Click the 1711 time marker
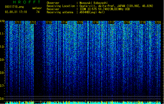The width and height of the screenshot is (164, 104). [18, 22]
